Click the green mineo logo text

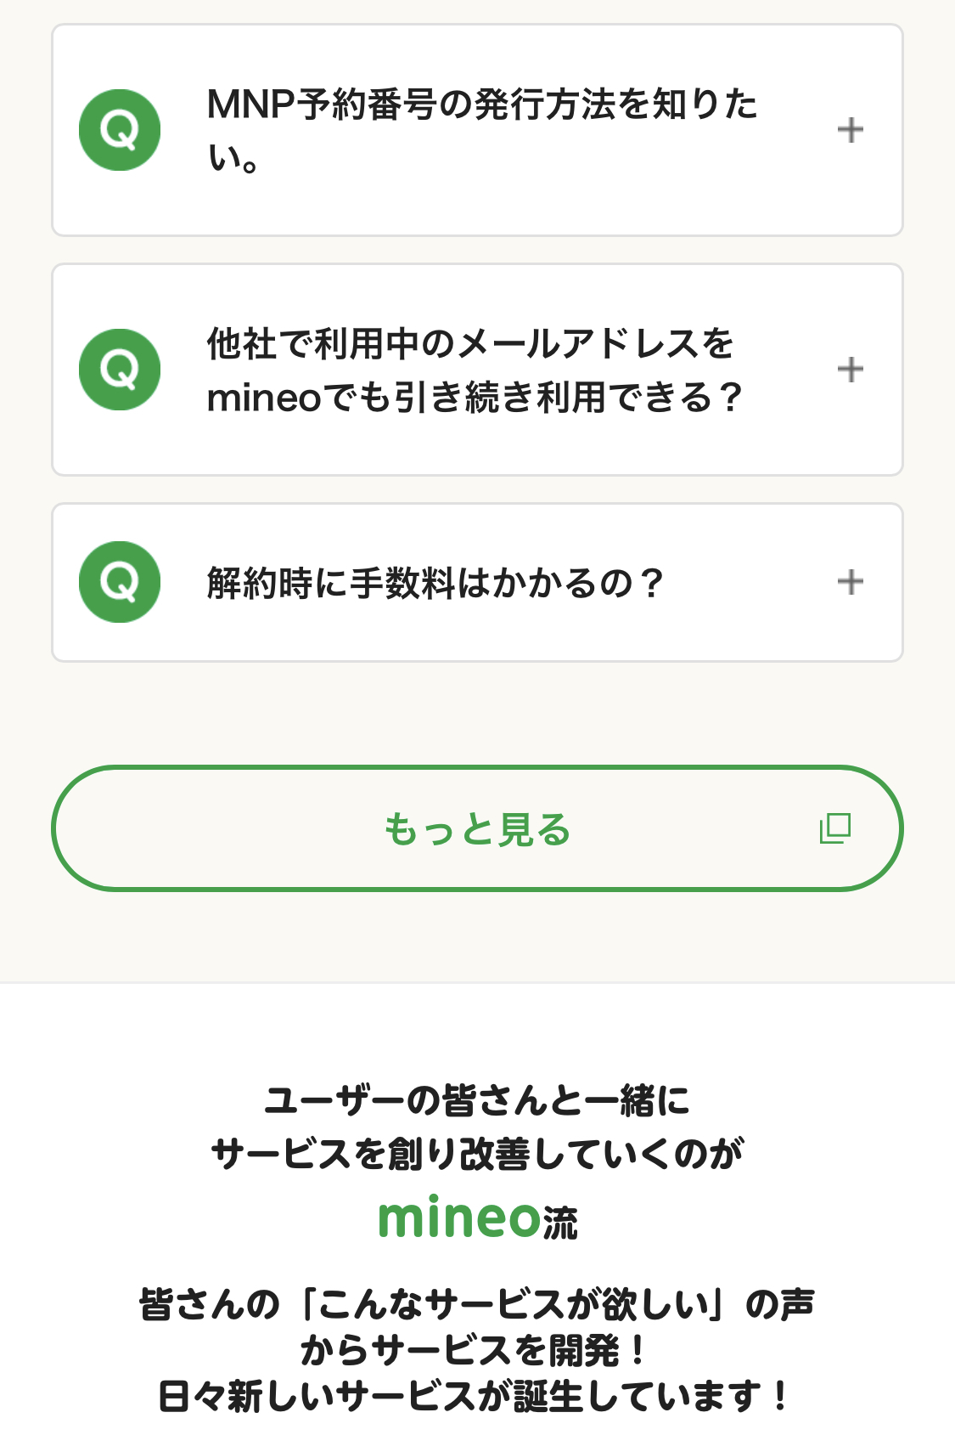[x=459, y=1218]
